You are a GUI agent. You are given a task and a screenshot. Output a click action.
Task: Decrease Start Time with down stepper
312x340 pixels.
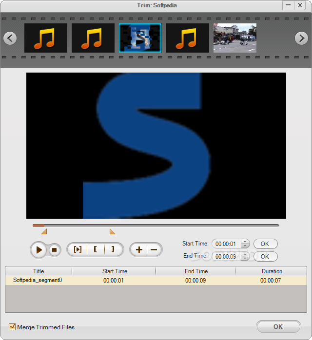tap(245, 246)
